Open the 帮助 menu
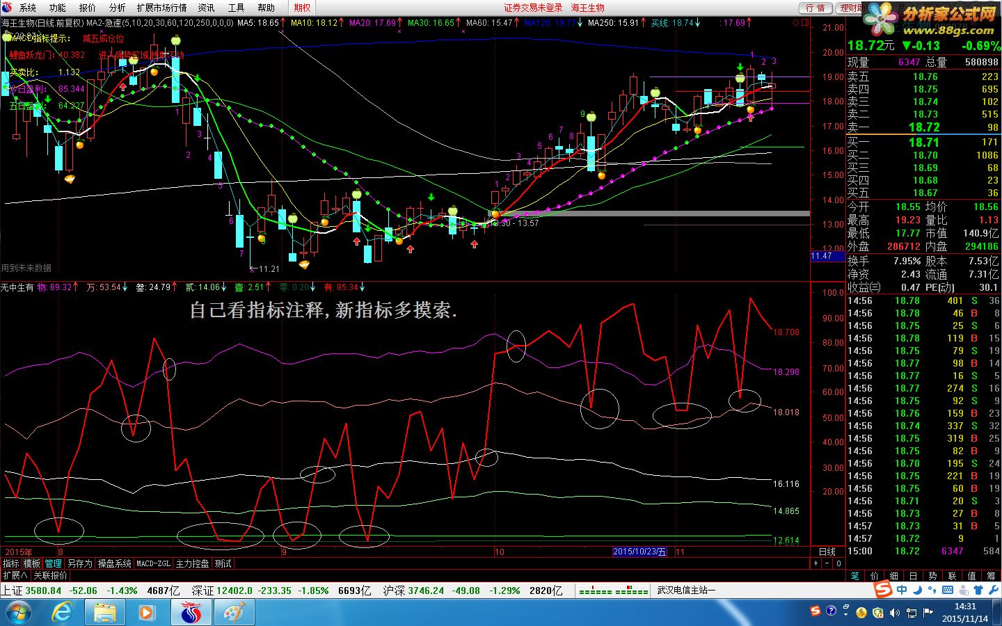The width and height of the screenshot is (1002, 626). click(266, 8)
